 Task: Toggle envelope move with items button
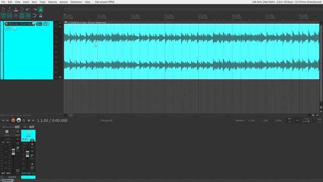[x=22, y=16]
